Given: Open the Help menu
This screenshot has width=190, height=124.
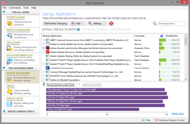Looking at the screenshot, I should tap(34, 8).
